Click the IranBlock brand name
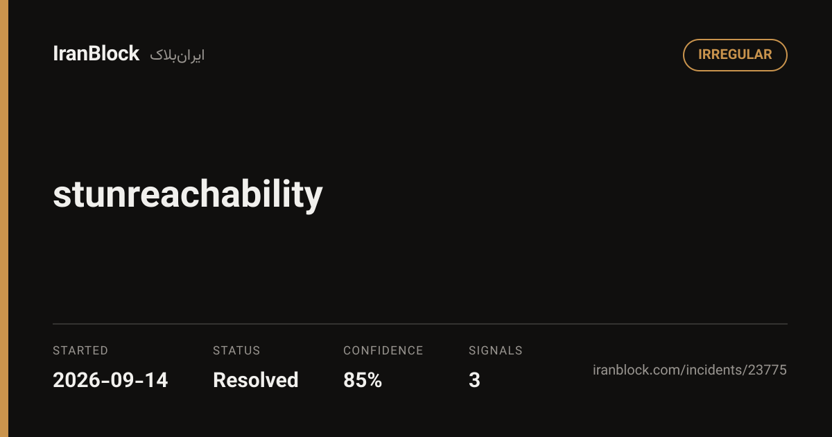Viewport: 832px width, 437px height. tap(96, 54)
